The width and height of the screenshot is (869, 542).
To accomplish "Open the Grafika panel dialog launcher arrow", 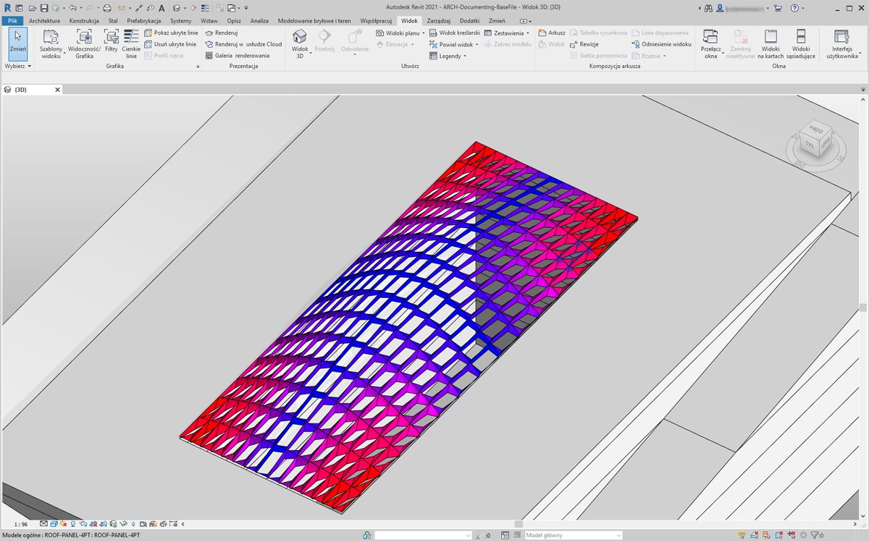I will 198,67.
